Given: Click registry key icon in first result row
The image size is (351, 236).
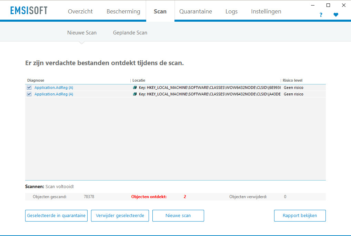Looking at the screenshot, I should click(x=135, y=88).
